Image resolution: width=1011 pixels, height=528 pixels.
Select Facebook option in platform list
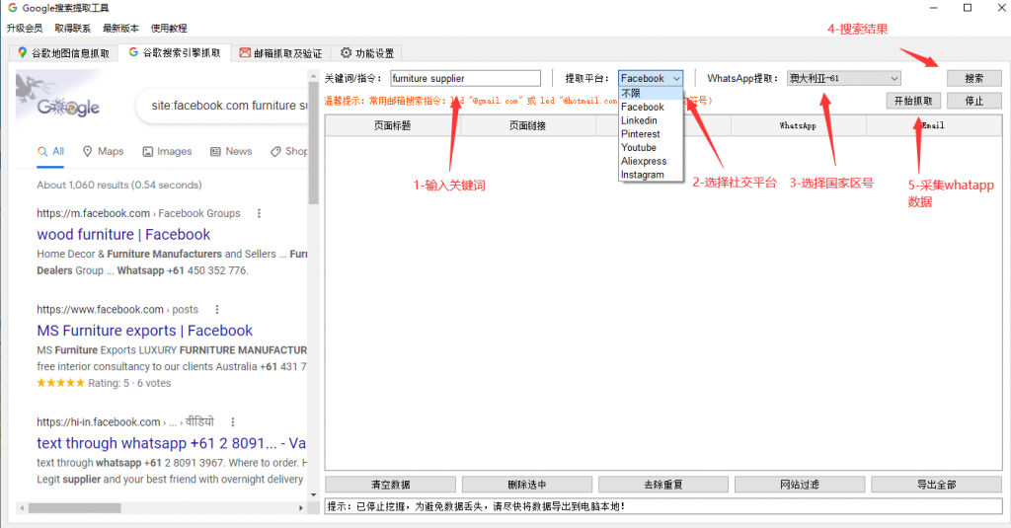click(650, 107)
